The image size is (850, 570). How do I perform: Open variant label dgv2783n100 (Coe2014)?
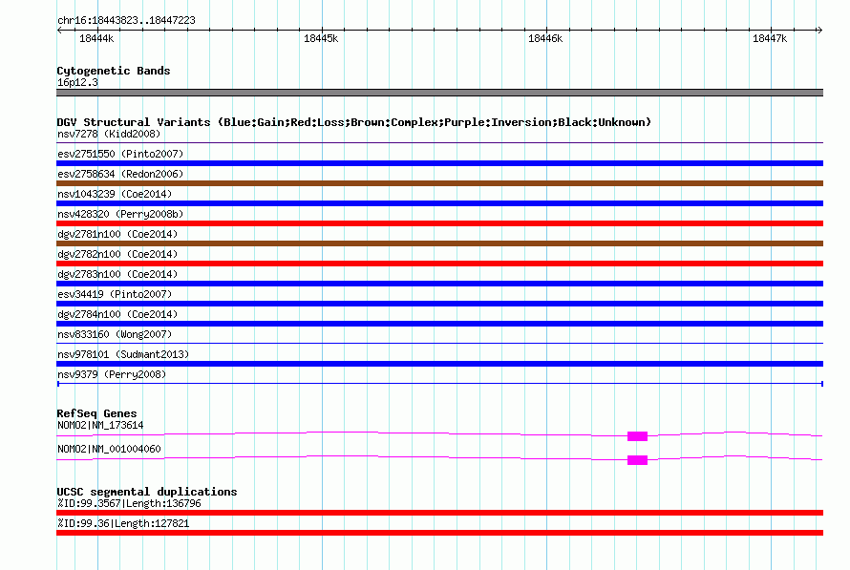117,274
